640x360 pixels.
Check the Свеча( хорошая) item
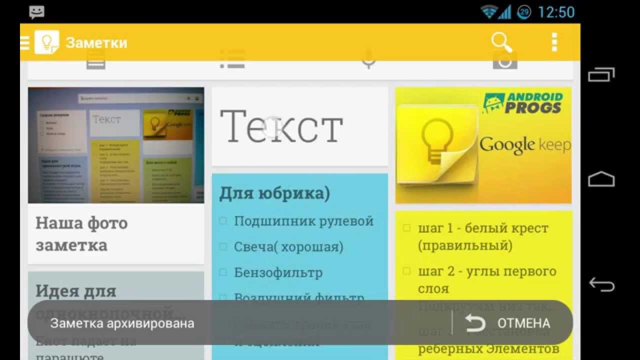223,246
